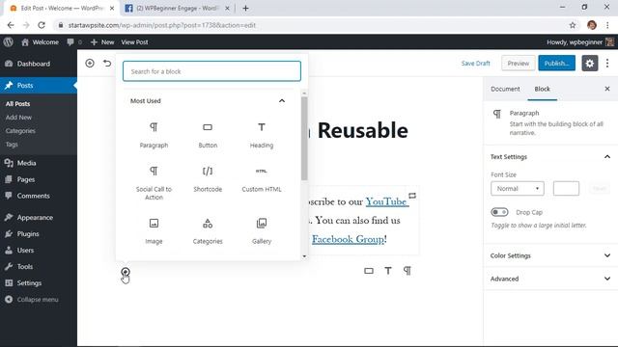Open the Comments menu
This screenshot has height=347, width=618.
(33, 196)
